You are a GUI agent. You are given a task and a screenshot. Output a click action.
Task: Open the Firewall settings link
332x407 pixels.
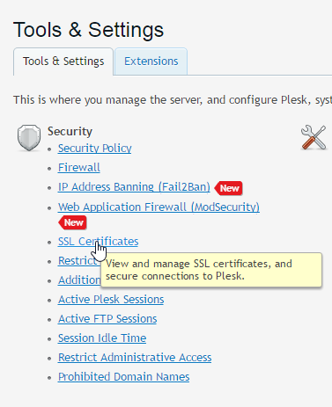click(79, 168)
